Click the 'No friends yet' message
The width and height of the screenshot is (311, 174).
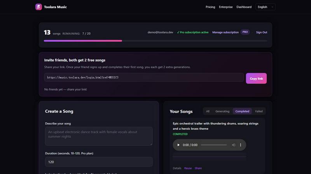[x=65, y=89]
